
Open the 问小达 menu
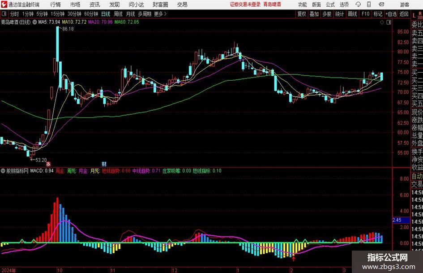[136, 4]
